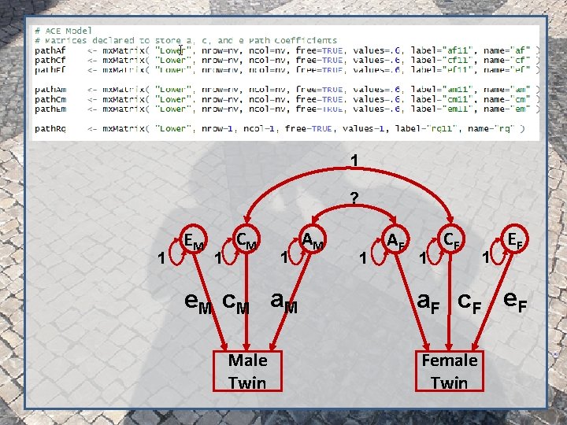The width and height of the screenshot is (567, 425).
Task: Click the question mark above the A_M–A_F arc
Action: coord(354,198)
